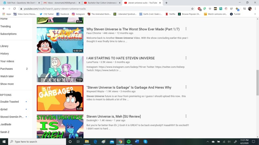Open more options for 'Steven Universe is, Meh' video
The height and width of the screenshot is (145, 259).
(x=186, y=116)
